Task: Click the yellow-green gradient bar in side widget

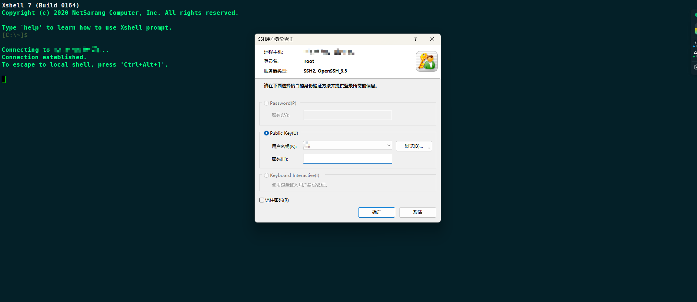Action: click(x=696, y=30)
